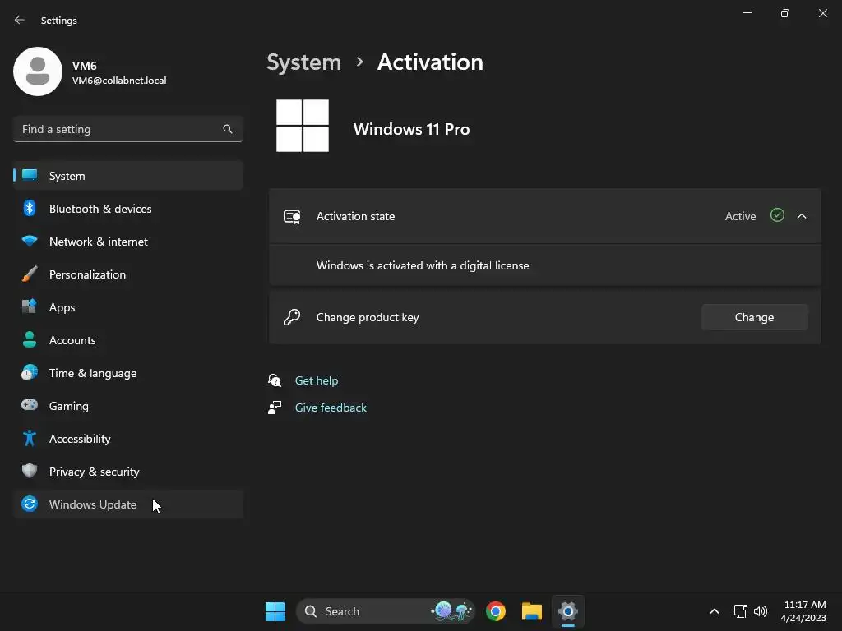Viewport: 842px width, 631px height.
Task: Open Time & language settings
Action: 128,372
